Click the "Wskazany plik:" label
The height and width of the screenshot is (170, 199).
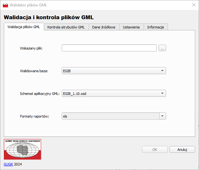31,48
